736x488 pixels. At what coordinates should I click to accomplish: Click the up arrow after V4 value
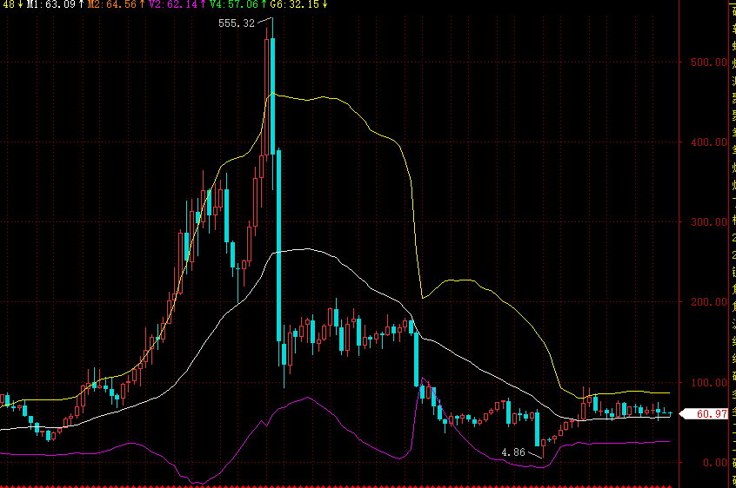pyautogui.click(x=264, y=4)
